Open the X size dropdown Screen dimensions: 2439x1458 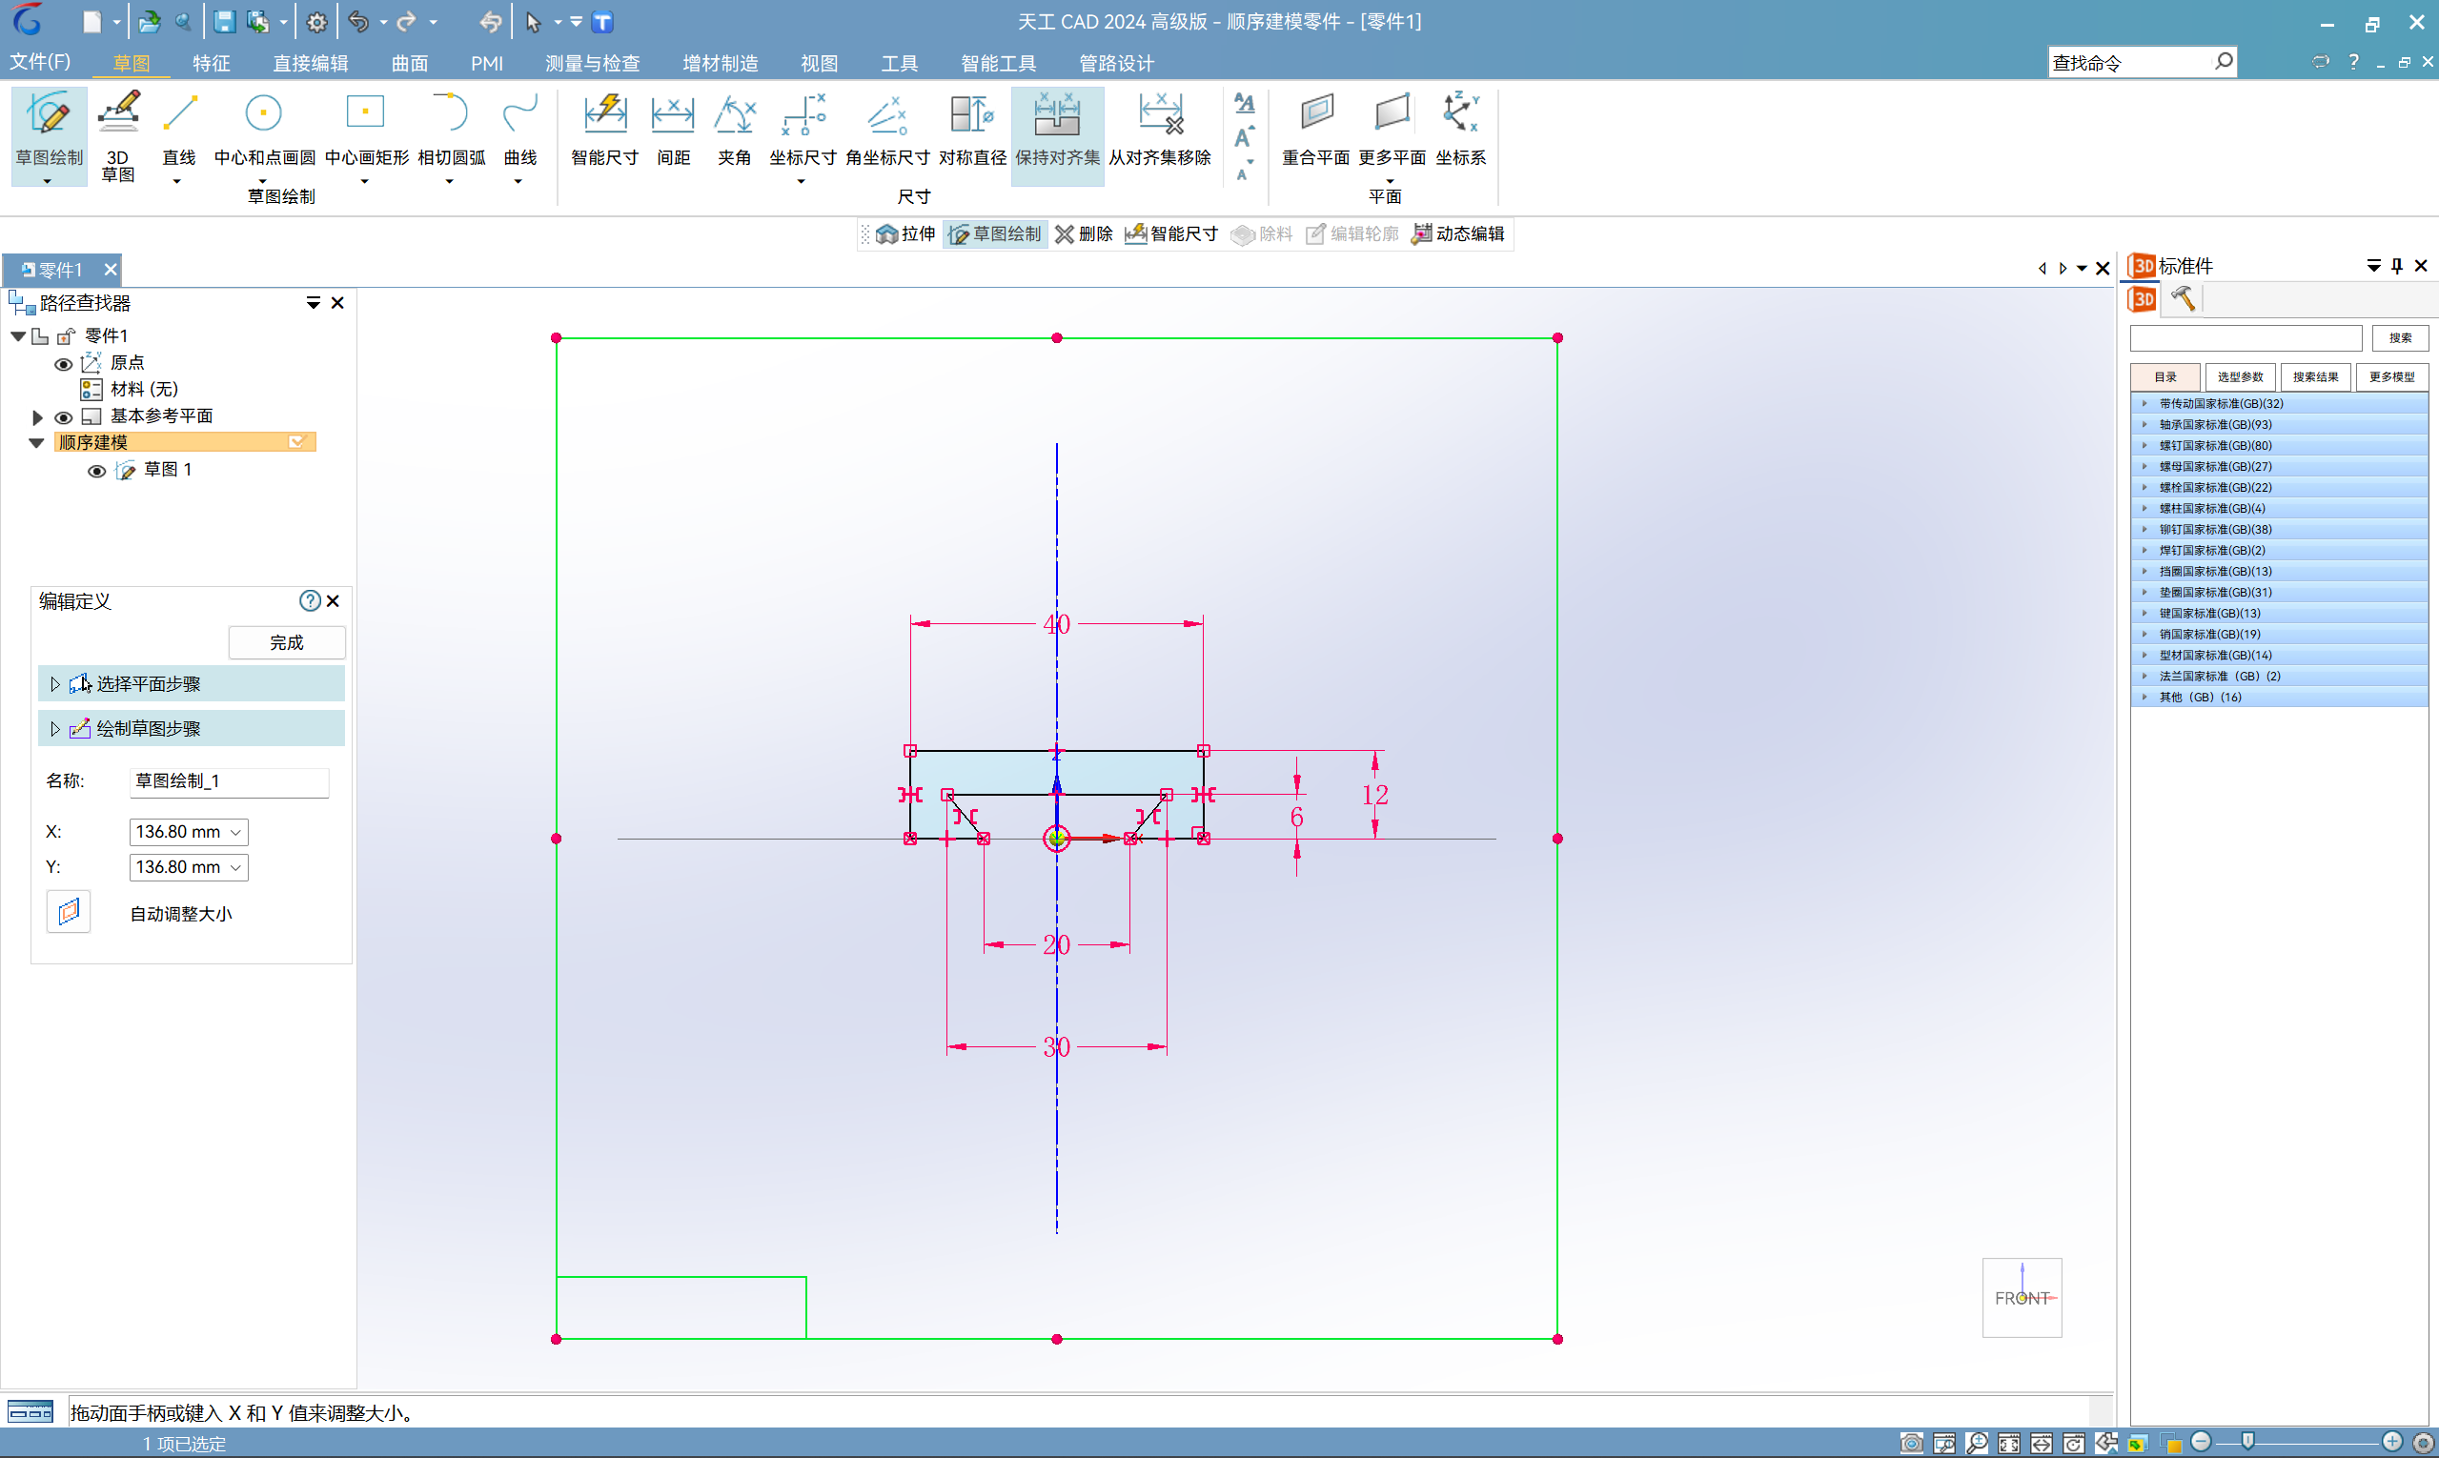click(235, 832)
